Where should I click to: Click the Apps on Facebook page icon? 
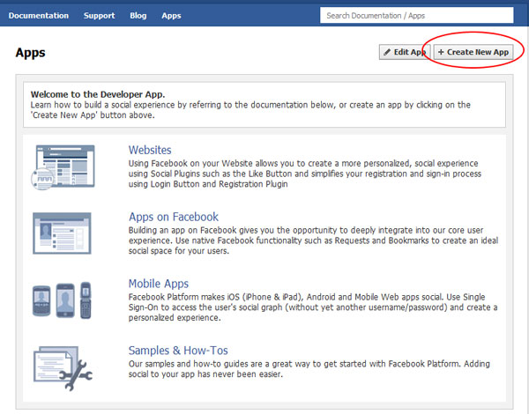(x=63, y=233)
